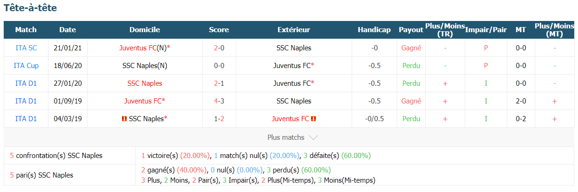Open ITA Cup league link
The width and height of the screenshot is (578, 192).
pyautogui.click(x=26, y=66)
